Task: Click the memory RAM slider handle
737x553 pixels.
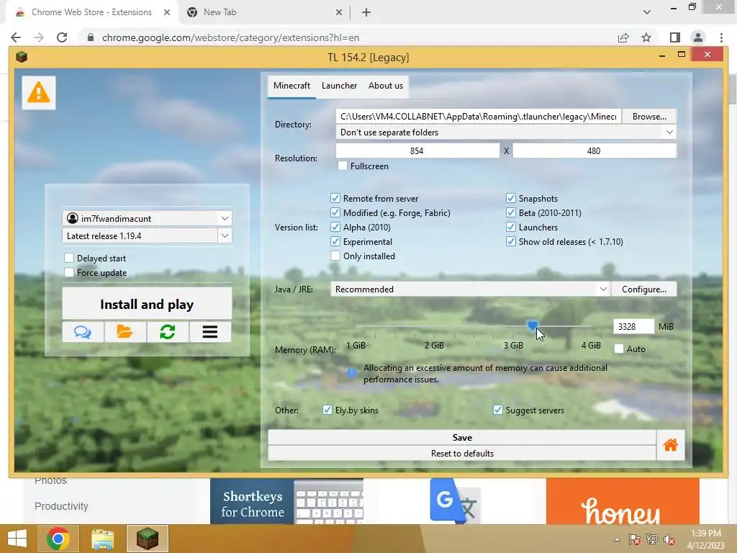Action: (x=532, y=325)
